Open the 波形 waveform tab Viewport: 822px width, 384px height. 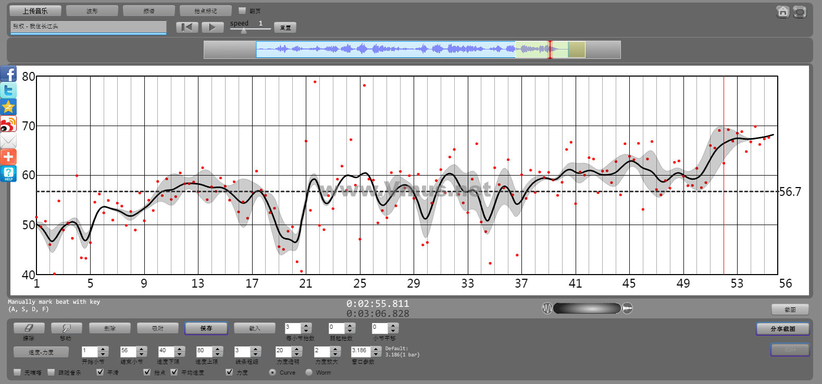pos(92,10)
